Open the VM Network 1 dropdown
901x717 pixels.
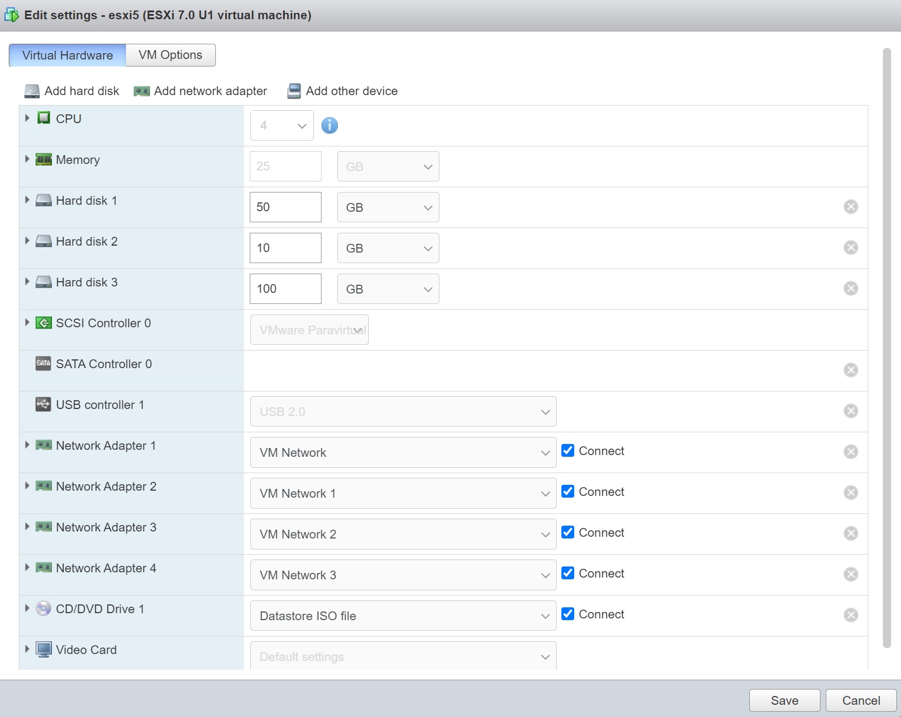pos(403,494)
